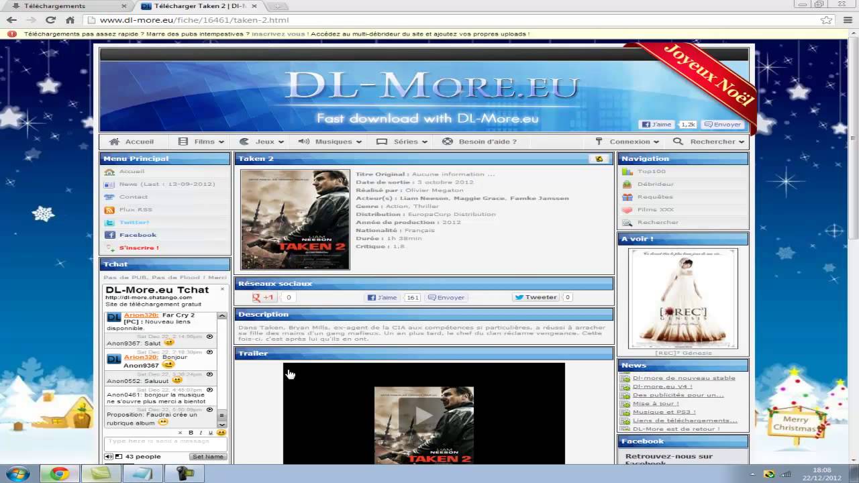
Task: Open the Chrome menu icon
Action: tap(847, 20)
